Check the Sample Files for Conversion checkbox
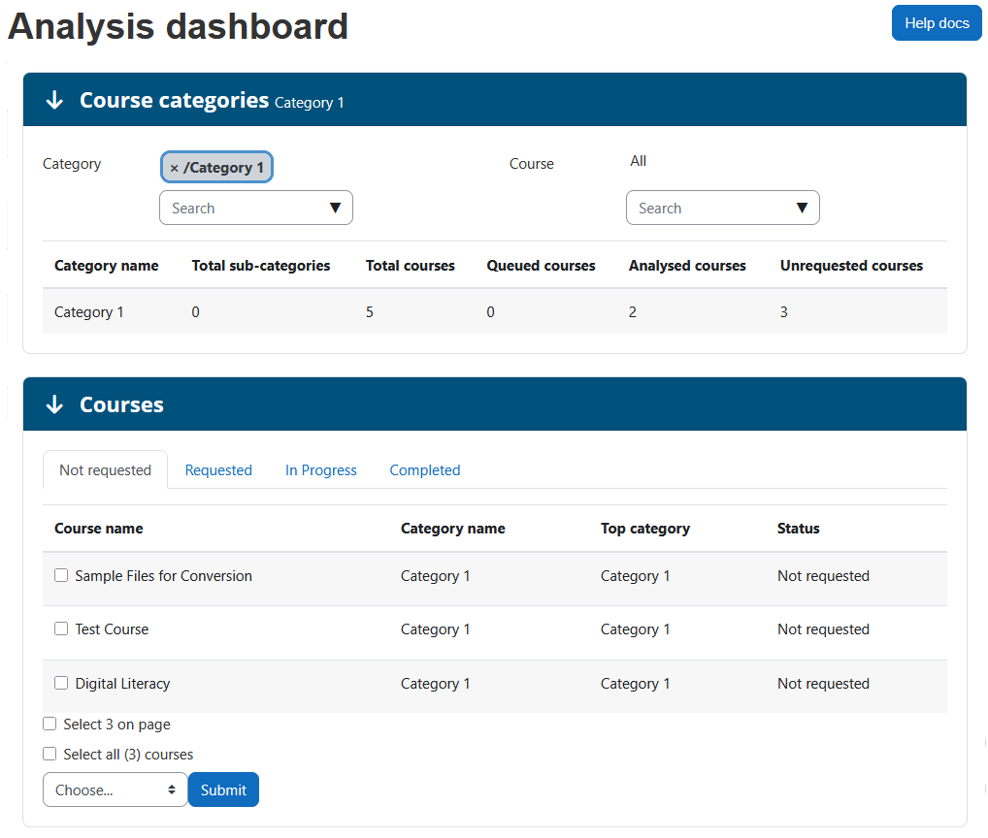This screenshot has height=838, width=988. click(61, 575)
